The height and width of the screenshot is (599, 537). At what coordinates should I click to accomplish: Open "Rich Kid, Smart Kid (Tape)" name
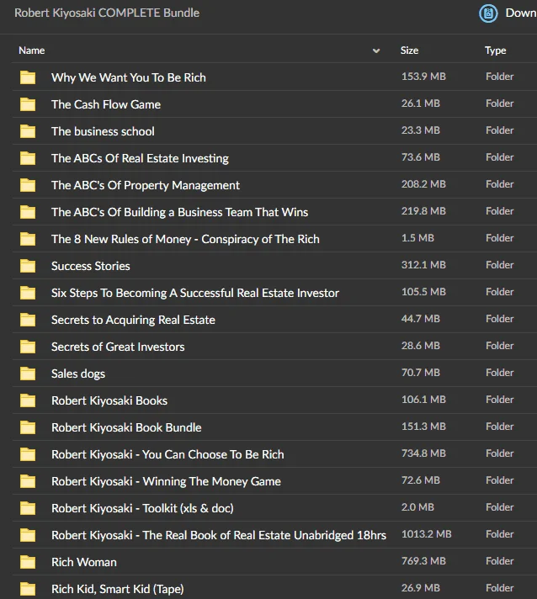pyautogui.click(x=117, y=589)
